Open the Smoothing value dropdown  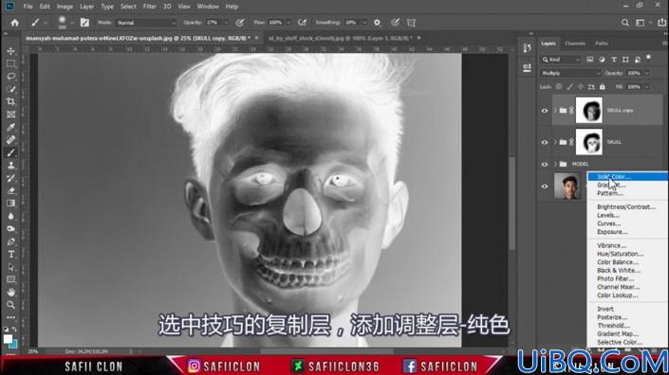(x=364, y=23)
